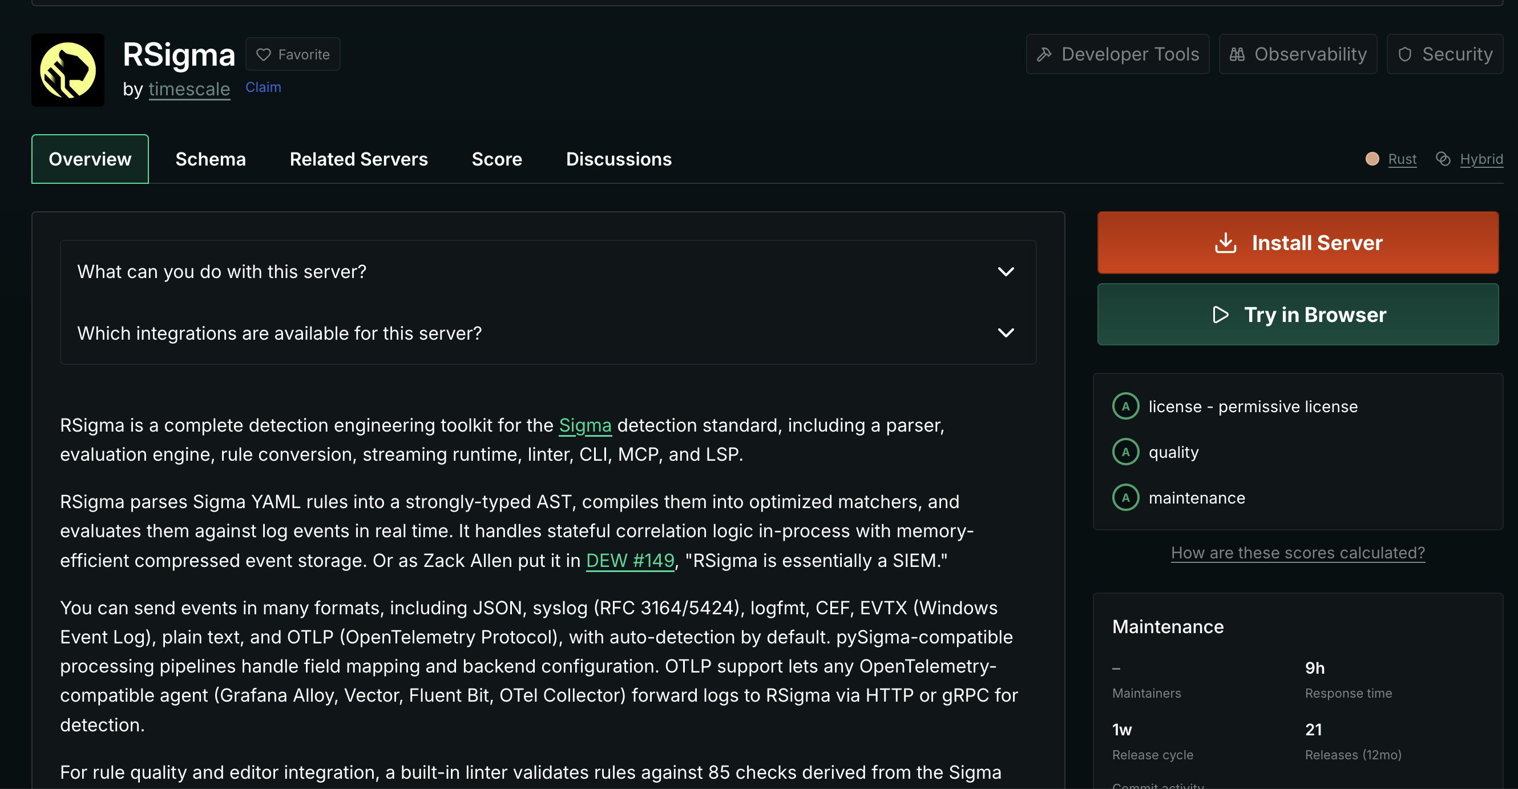Open the Overview tab

tap(90, 159)
